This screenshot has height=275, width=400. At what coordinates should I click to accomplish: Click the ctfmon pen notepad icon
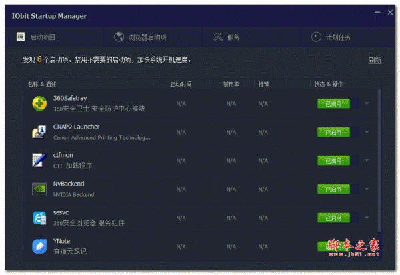(x=39, y=160)
